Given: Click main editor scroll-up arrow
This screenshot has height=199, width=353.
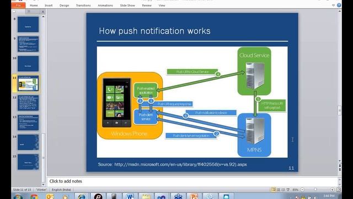Looking at the screenshot, I should point(340,11).
